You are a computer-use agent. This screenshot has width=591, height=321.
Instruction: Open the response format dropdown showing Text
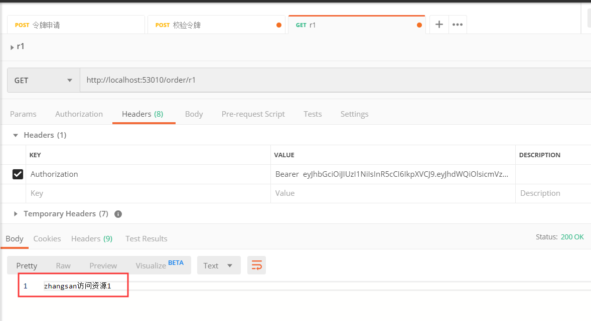coord(218,265)
